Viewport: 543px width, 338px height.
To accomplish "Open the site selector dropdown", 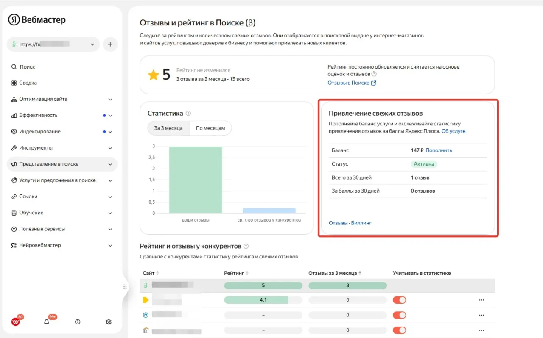I will (53, 44).
